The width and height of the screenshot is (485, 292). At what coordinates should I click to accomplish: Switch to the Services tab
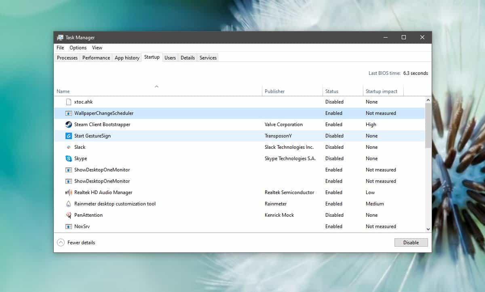207,57
